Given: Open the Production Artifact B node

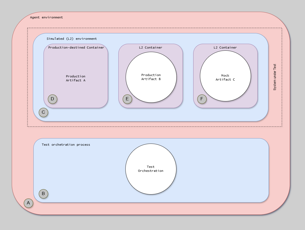Looking at the screenshot, I should 151,77.
